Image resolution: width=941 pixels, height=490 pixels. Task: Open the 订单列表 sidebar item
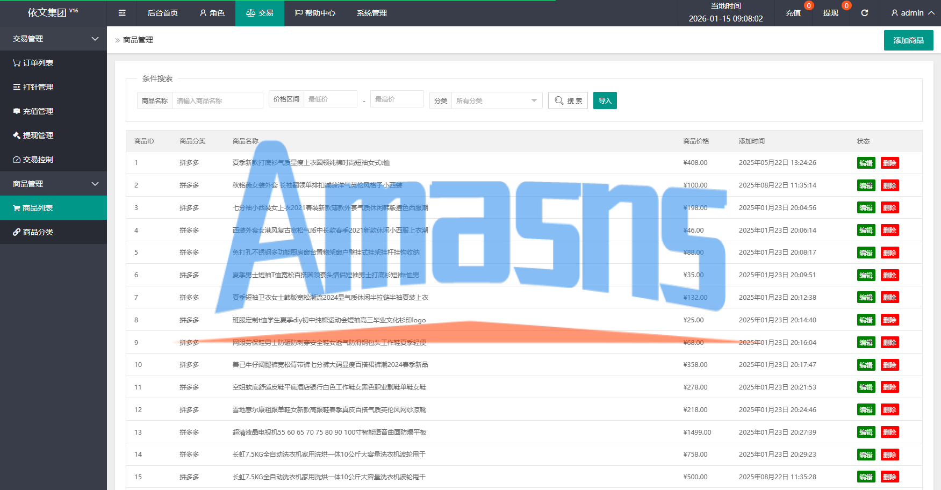pos(53,63)
